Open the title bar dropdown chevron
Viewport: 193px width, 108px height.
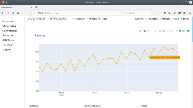[182, 2]
